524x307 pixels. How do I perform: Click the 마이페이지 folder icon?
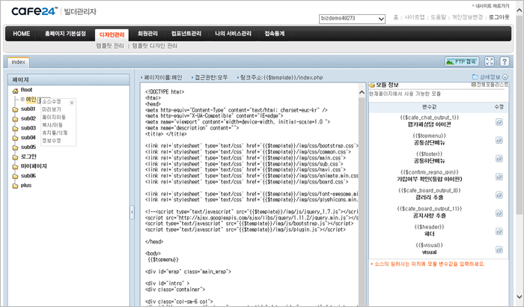pos(15,166)
